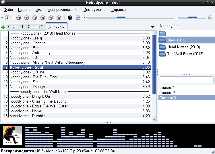Stop playback with the stop button
The image size is (215, 154).
[x=43, y=18]
